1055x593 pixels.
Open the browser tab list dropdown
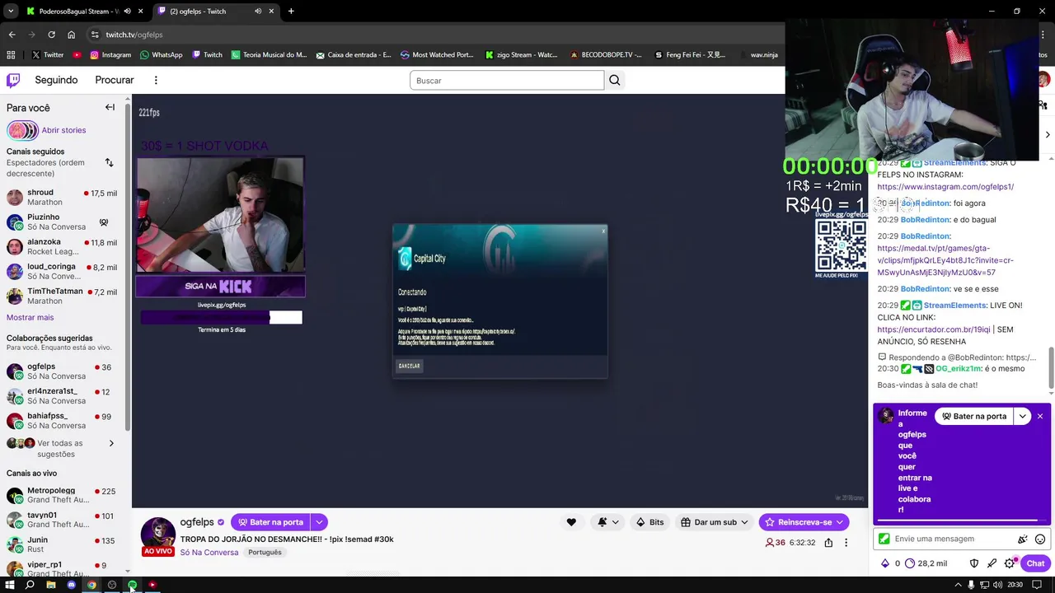[x=10, y=12]
